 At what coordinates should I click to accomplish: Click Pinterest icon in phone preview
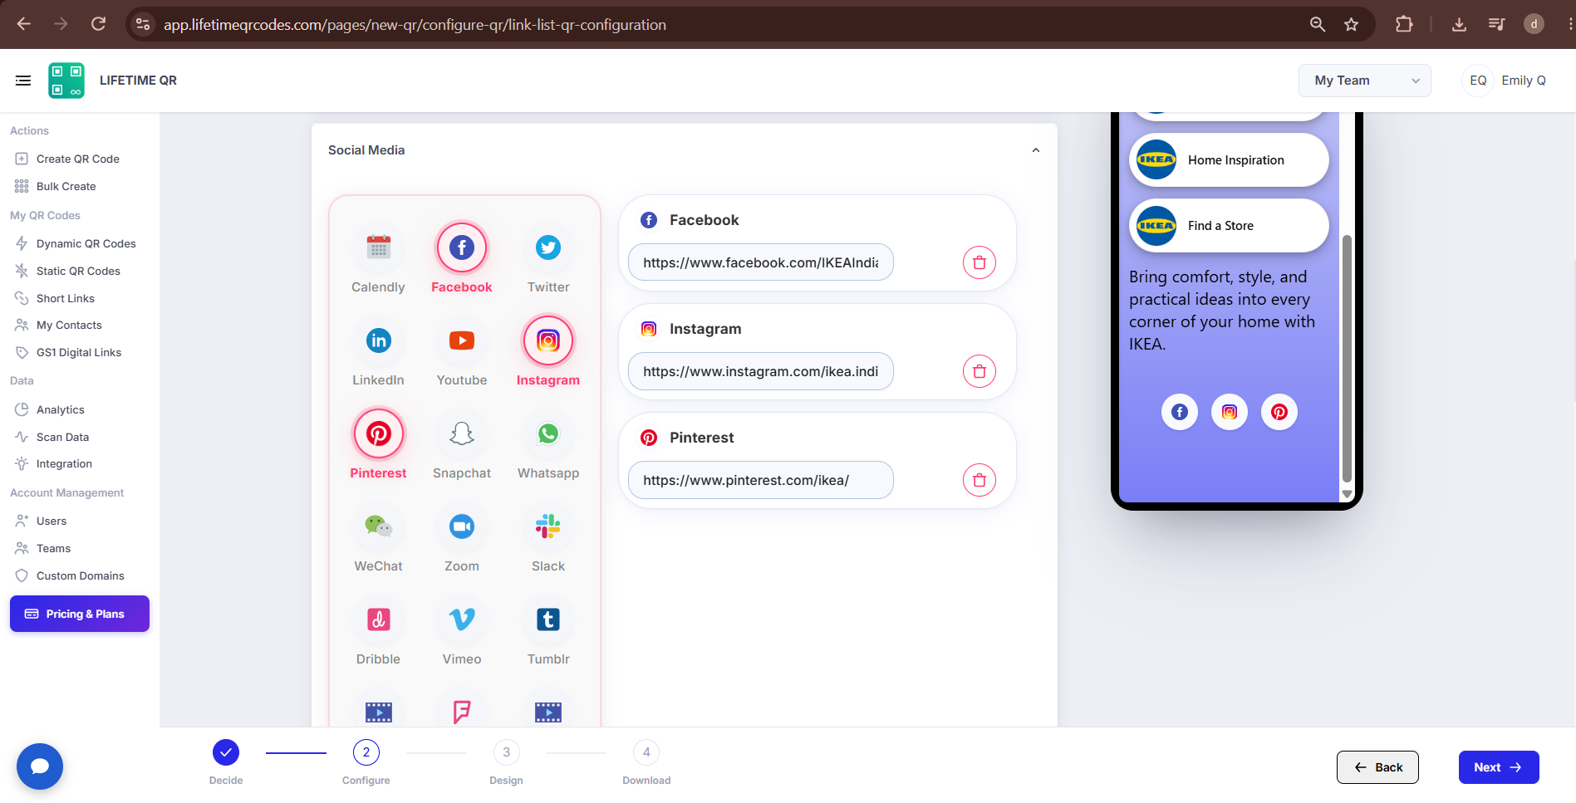click(x=1279, y=412)
